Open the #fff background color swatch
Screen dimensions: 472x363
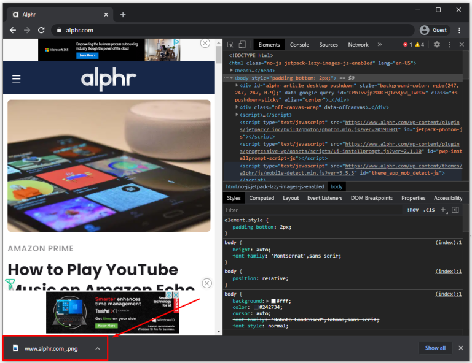[273, 301]
